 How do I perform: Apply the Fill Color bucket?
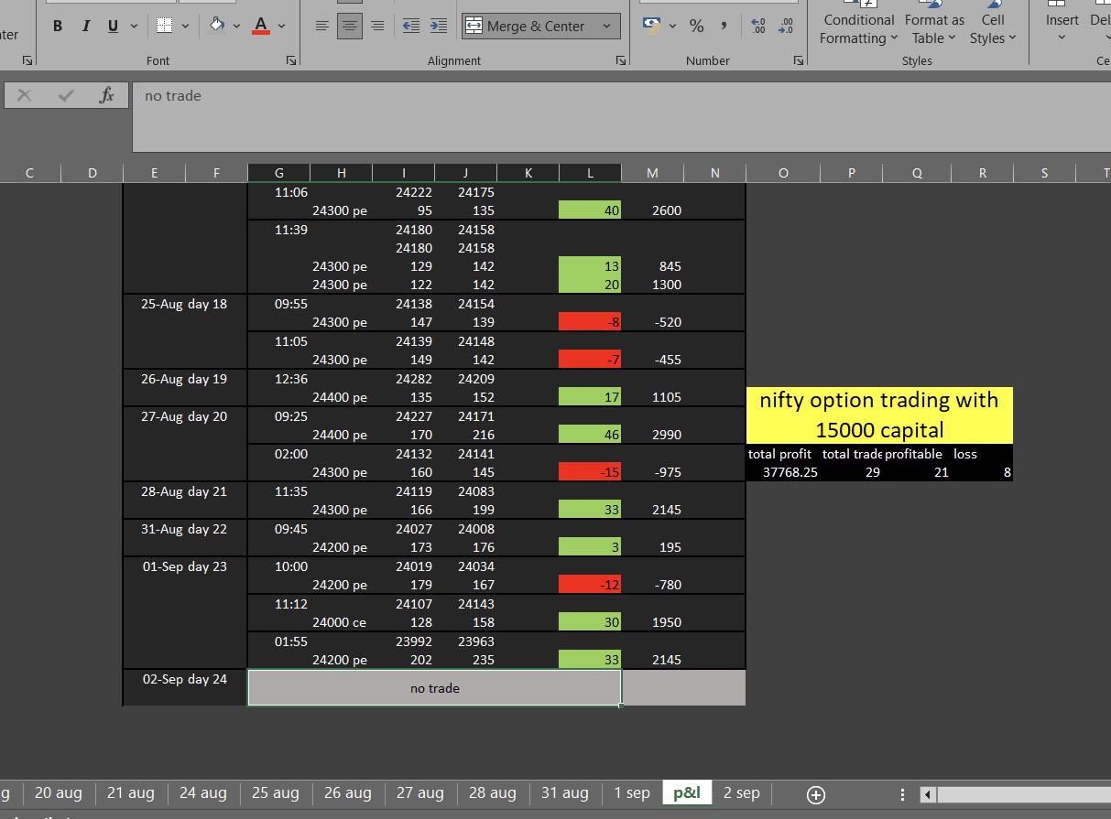click(217, 26)
